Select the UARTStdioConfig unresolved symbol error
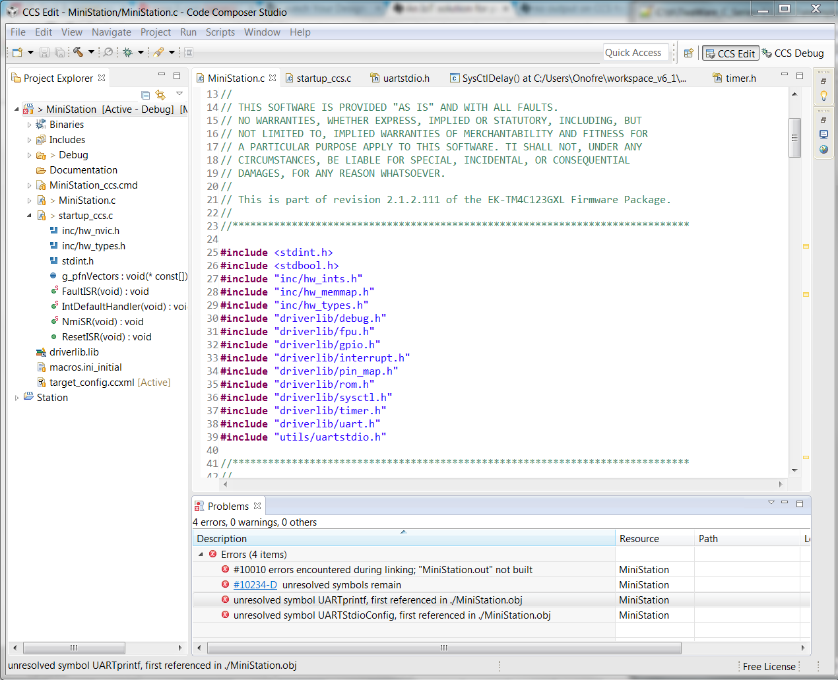The image size is (838, 680). click(391, 615)
